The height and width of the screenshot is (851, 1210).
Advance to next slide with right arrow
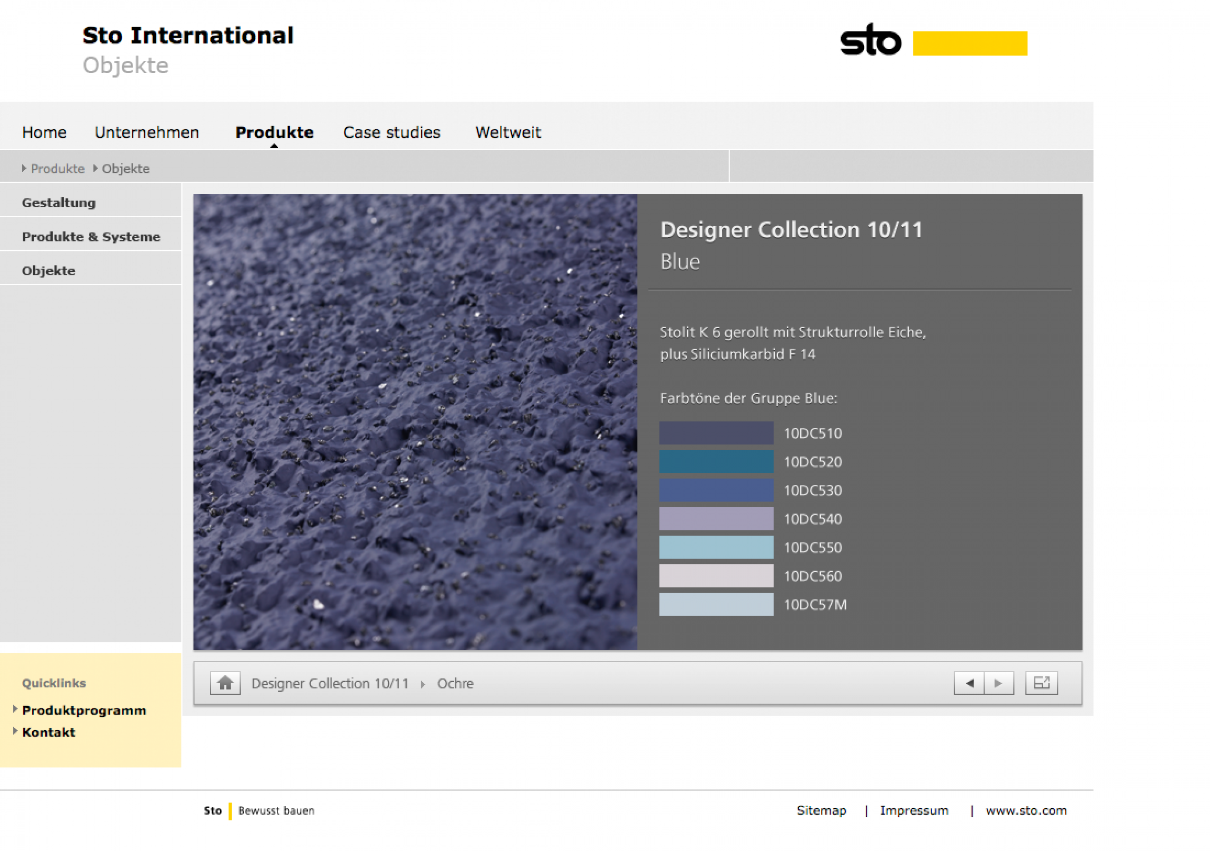(x=999, y=683)
